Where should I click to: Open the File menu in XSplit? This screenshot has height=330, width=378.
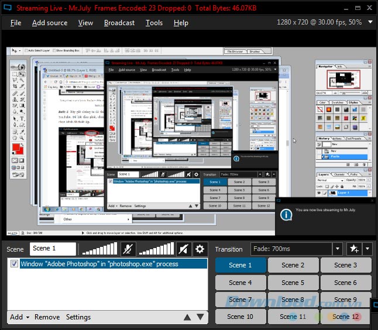(16, 23)
